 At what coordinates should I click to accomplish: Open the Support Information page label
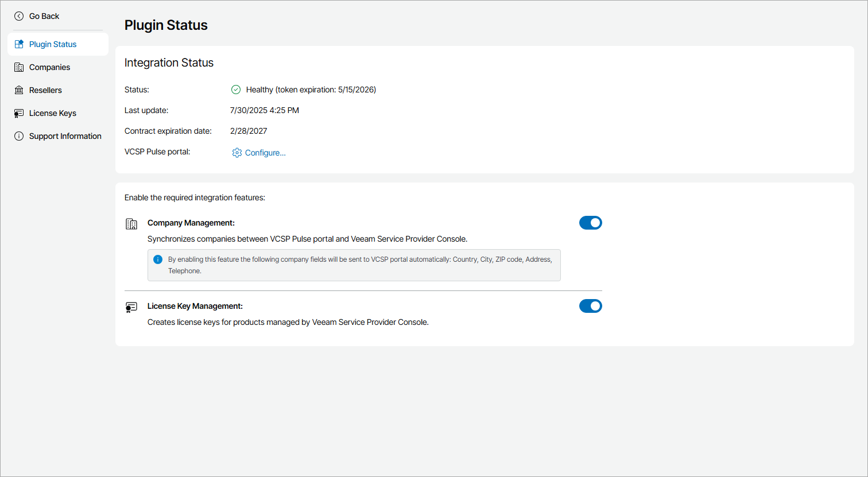[x=65, y=136]
